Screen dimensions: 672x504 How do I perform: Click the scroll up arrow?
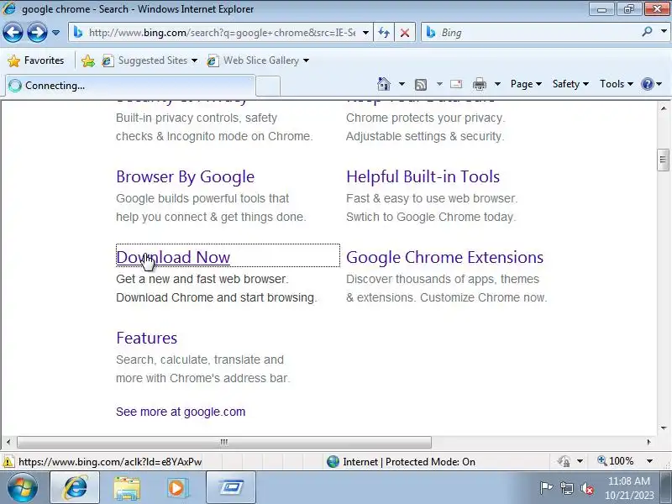(x=664, y=108)
